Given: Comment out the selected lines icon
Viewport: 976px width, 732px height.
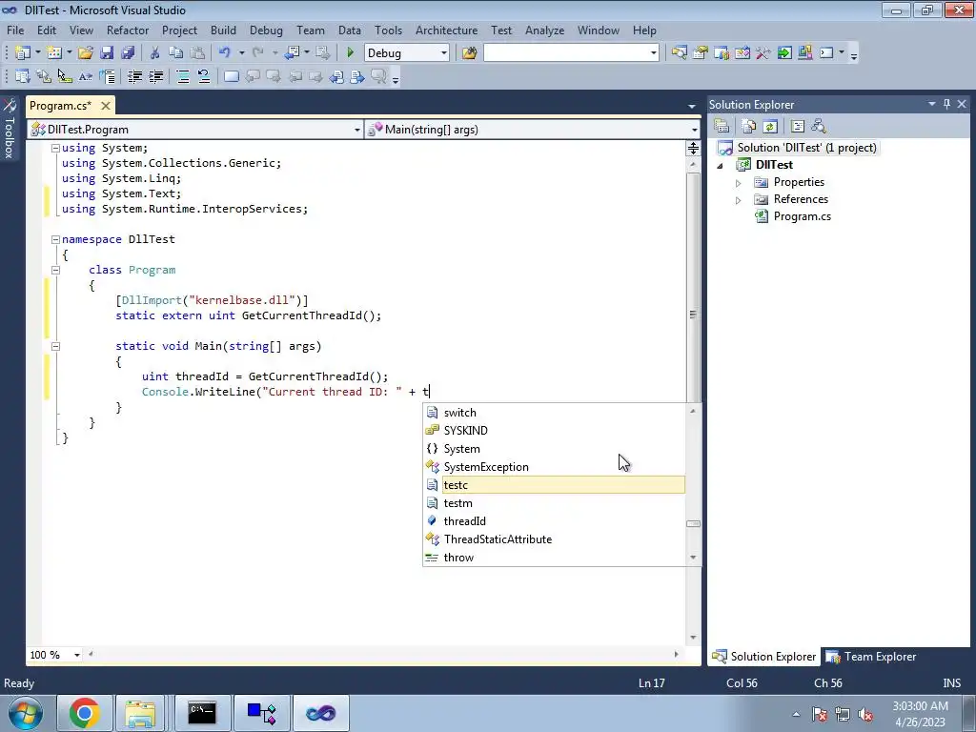Looking at the screenshot, I should pyautogui.click(x=183, y=76).
